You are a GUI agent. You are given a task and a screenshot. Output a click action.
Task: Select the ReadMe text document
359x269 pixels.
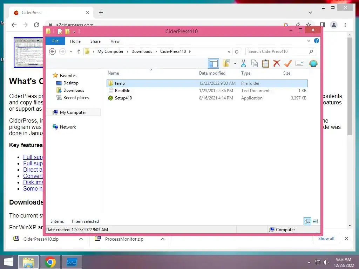tap(207, 91)
